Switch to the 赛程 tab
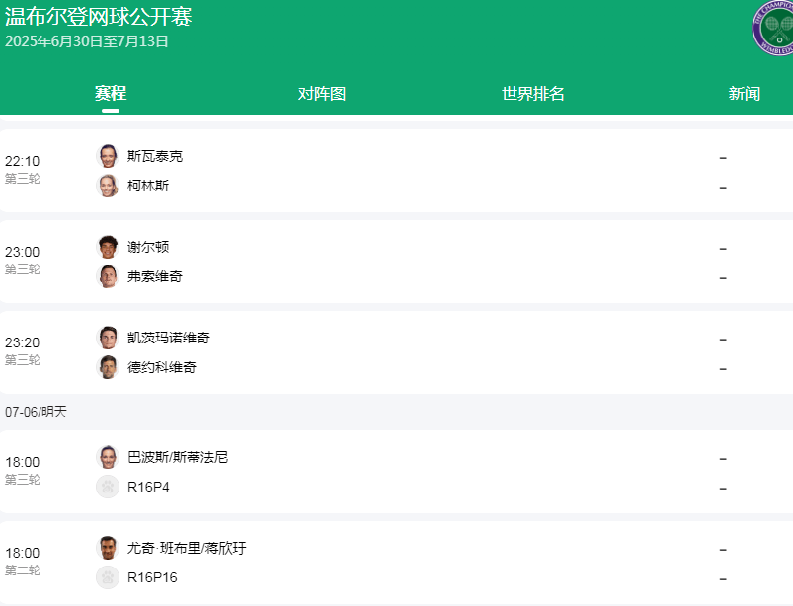 pos(111,94)
